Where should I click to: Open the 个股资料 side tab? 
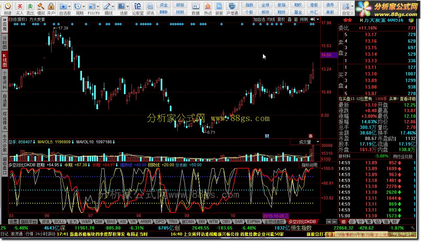[5, 80]
